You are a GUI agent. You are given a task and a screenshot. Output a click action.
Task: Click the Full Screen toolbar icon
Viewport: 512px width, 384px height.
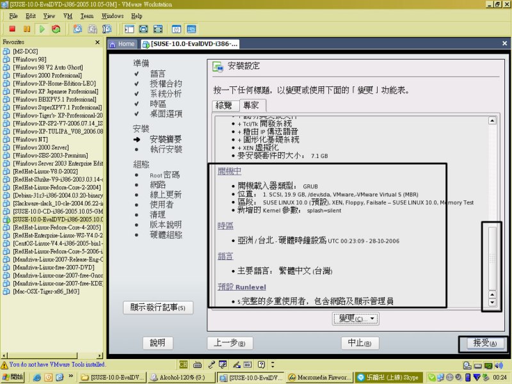143,29
